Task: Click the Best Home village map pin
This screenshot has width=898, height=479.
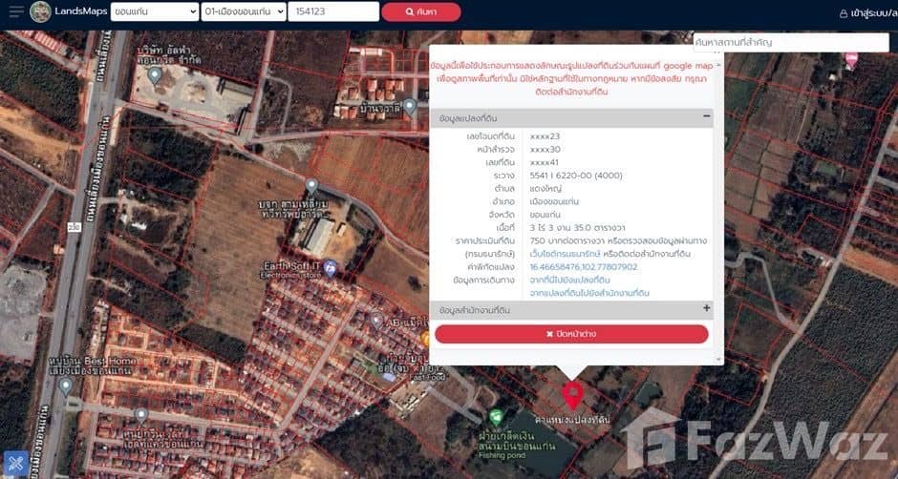Action: (x=65, y=385)
